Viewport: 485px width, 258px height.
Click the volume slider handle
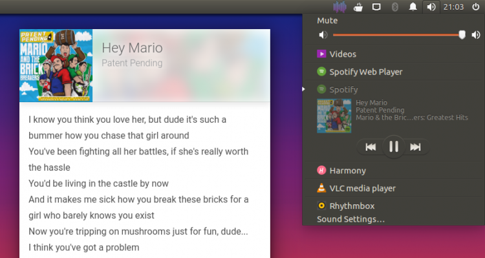pyautogui.click(x=462, y=35)
